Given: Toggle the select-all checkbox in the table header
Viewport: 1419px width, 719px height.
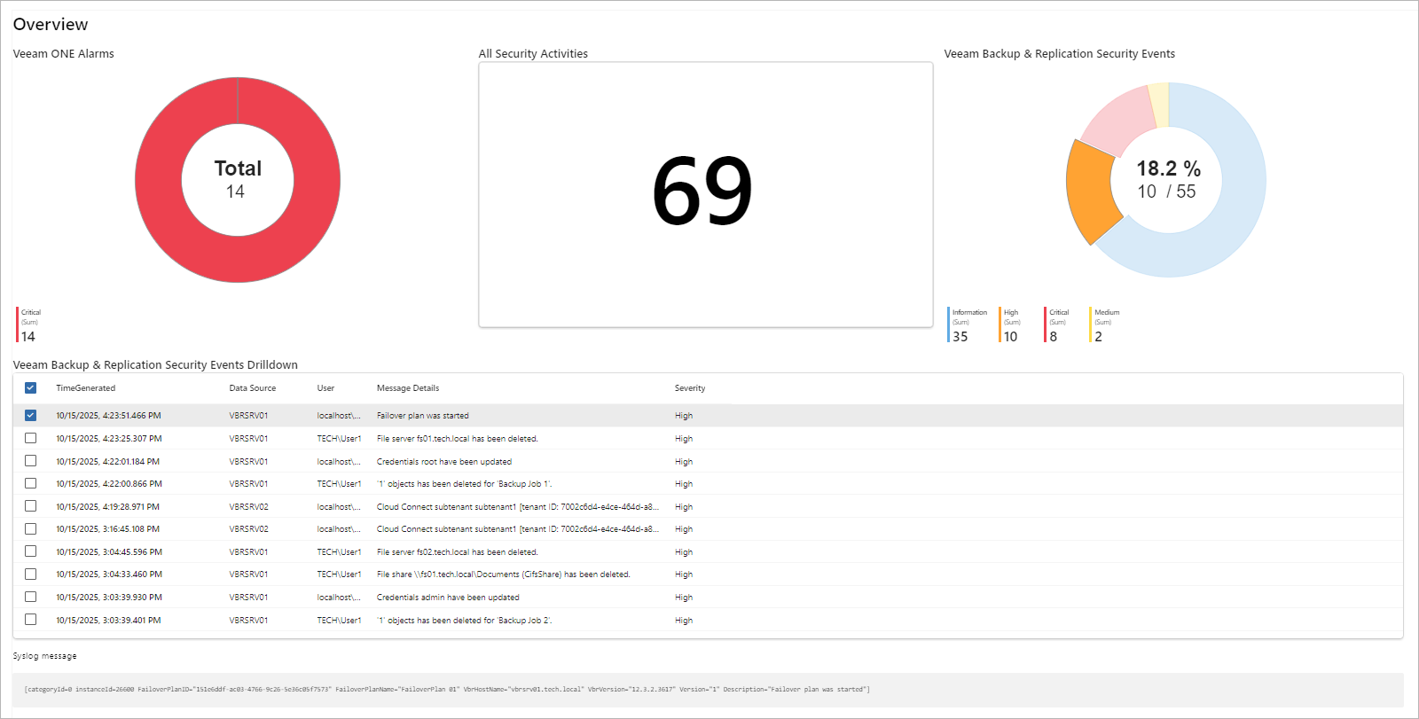Looking at the screenshot, I should click(30, 387).
